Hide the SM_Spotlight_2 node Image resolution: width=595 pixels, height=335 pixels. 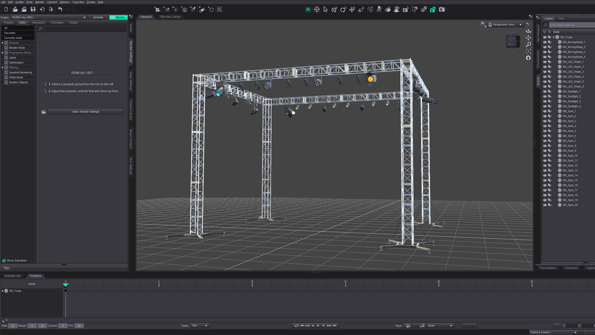[545, 96]
